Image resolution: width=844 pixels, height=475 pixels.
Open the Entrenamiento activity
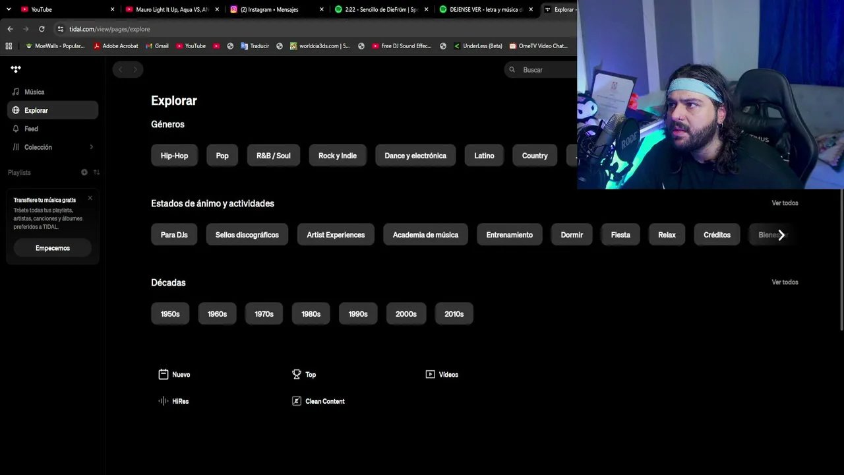click(510, 235)
